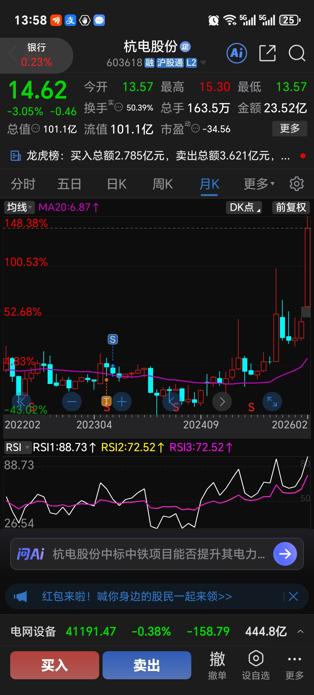Switch to 周K tab
Image resolution: width=314 pixels, height=695 pixels.
[x=163, y=184]
